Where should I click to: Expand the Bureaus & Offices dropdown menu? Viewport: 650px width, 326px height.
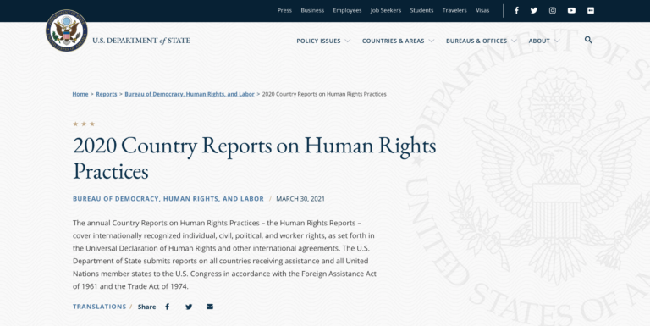[x=482, y=41]
